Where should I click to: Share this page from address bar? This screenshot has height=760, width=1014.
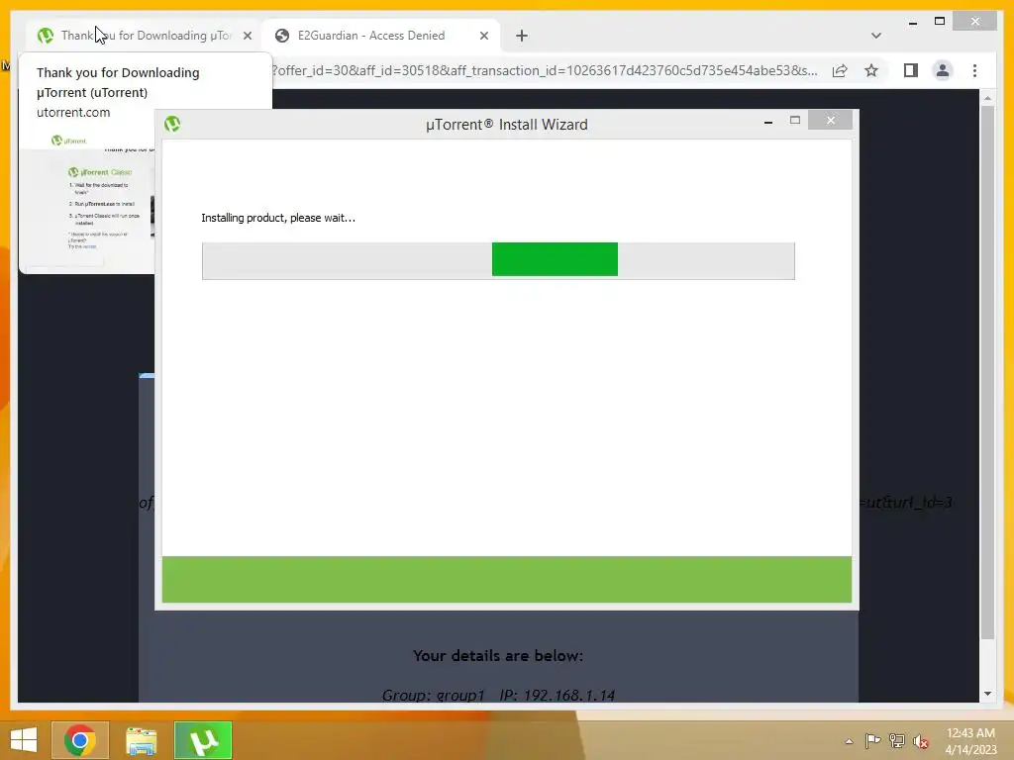pos(840,70)
